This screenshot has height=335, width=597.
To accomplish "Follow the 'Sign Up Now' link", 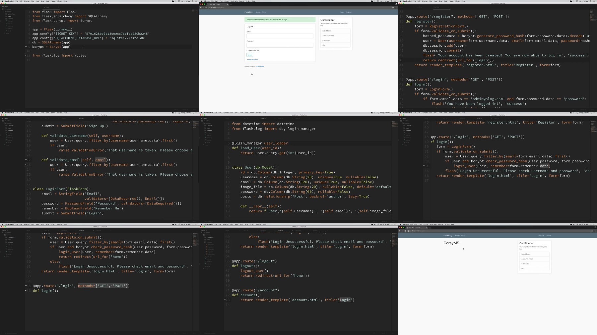I will tap(260, 67).
